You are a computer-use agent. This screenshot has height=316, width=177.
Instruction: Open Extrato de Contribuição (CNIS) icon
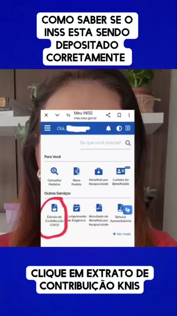55,208
